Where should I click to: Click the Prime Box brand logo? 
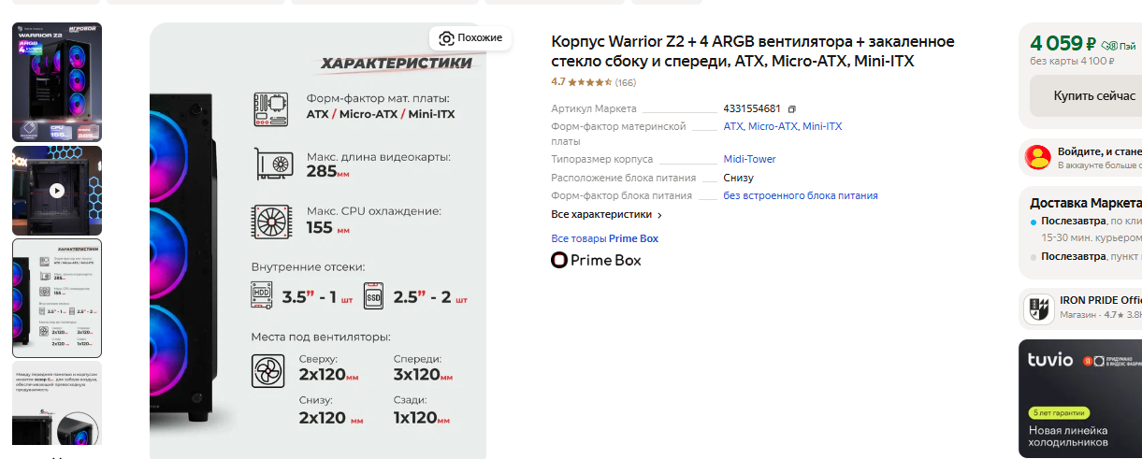(x=596, y=260)
